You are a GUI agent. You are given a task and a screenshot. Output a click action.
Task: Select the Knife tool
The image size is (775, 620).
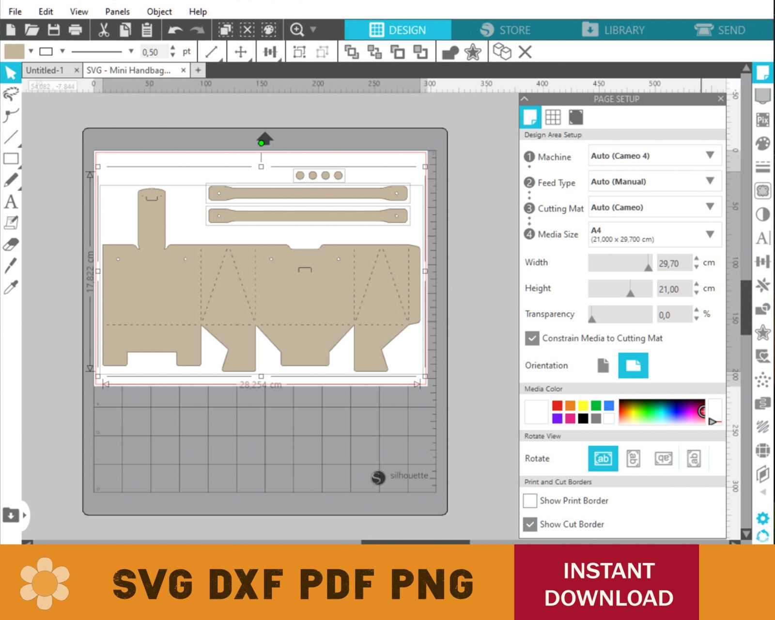coord(11,265)
